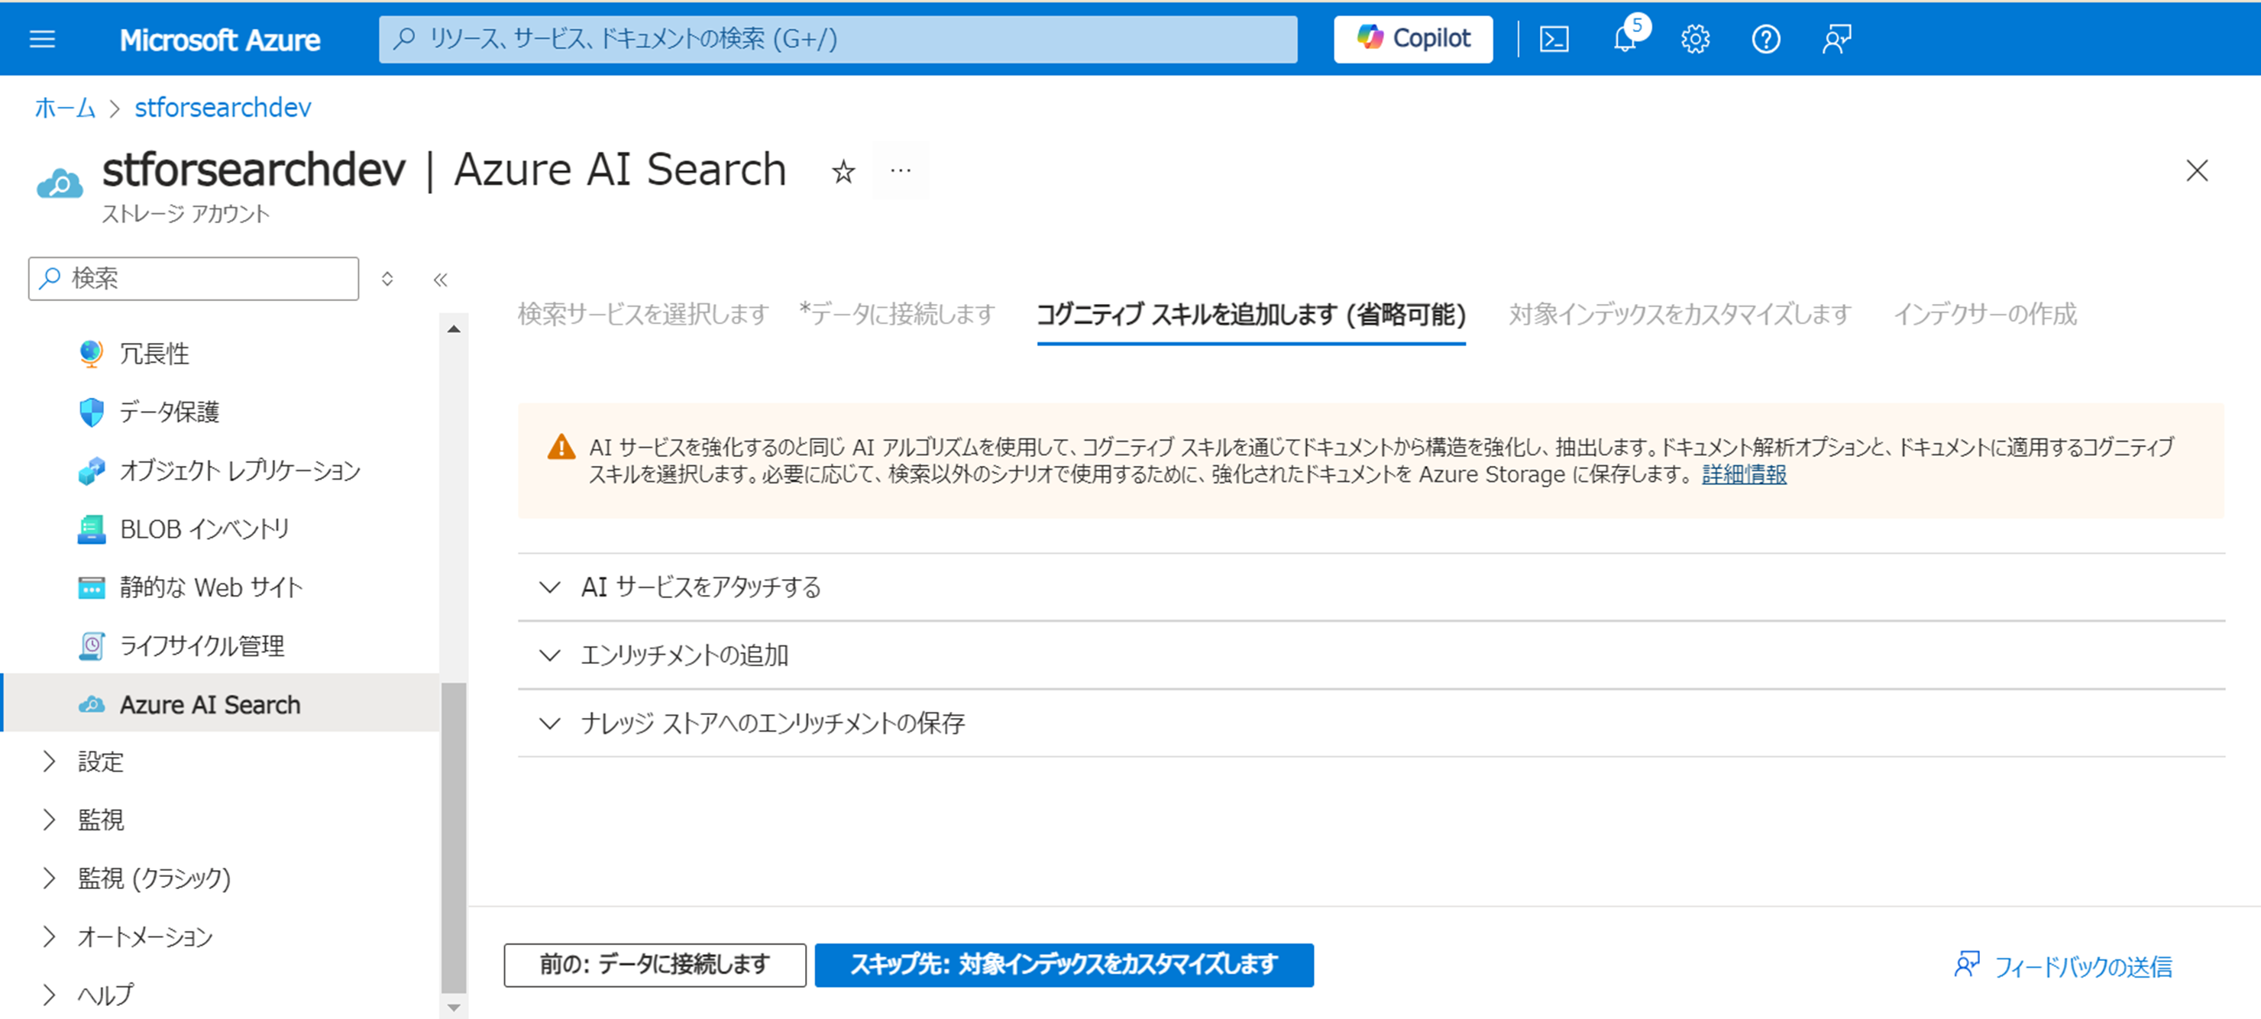
Task: Click the データ保護 shield icon
Action: coord(92,412)
